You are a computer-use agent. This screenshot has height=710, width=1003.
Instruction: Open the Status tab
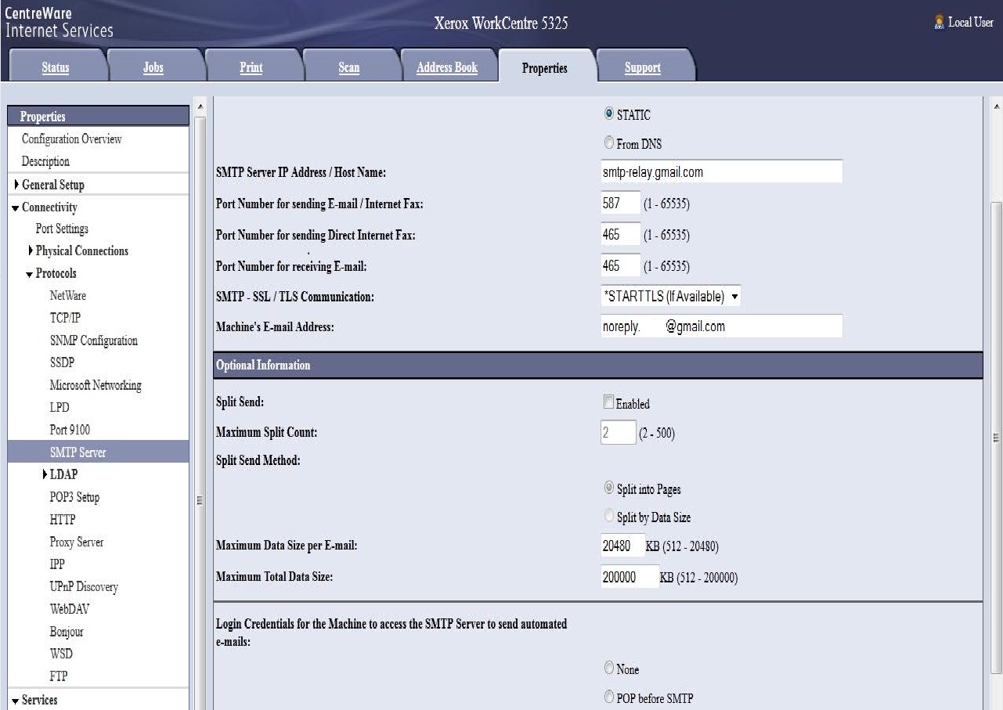click(x=55, y=67)
